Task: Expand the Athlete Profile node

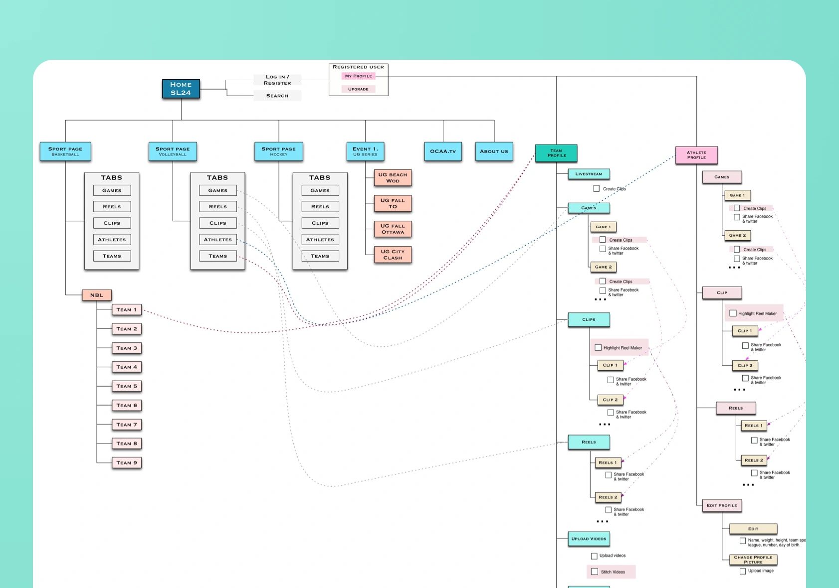Action: coord(696,155)
